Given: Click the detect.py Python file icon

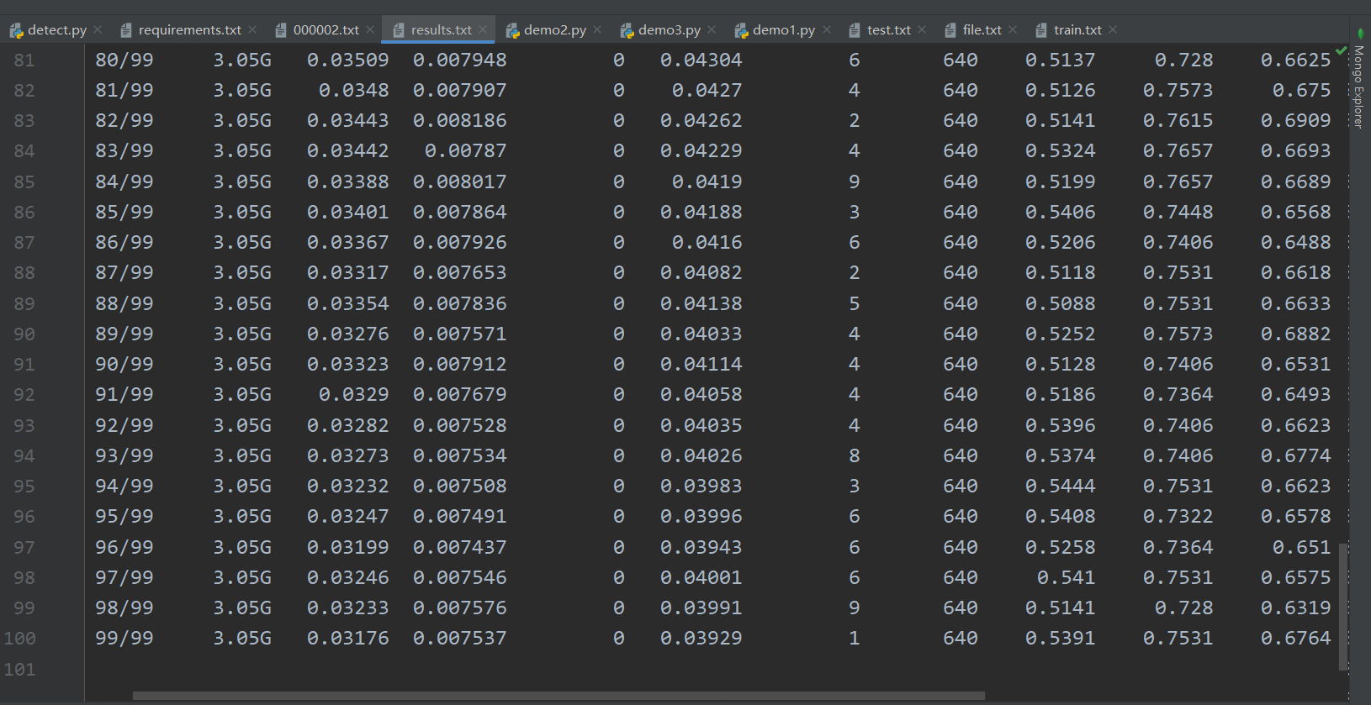Looking at the screenshot, I should 16,30.
